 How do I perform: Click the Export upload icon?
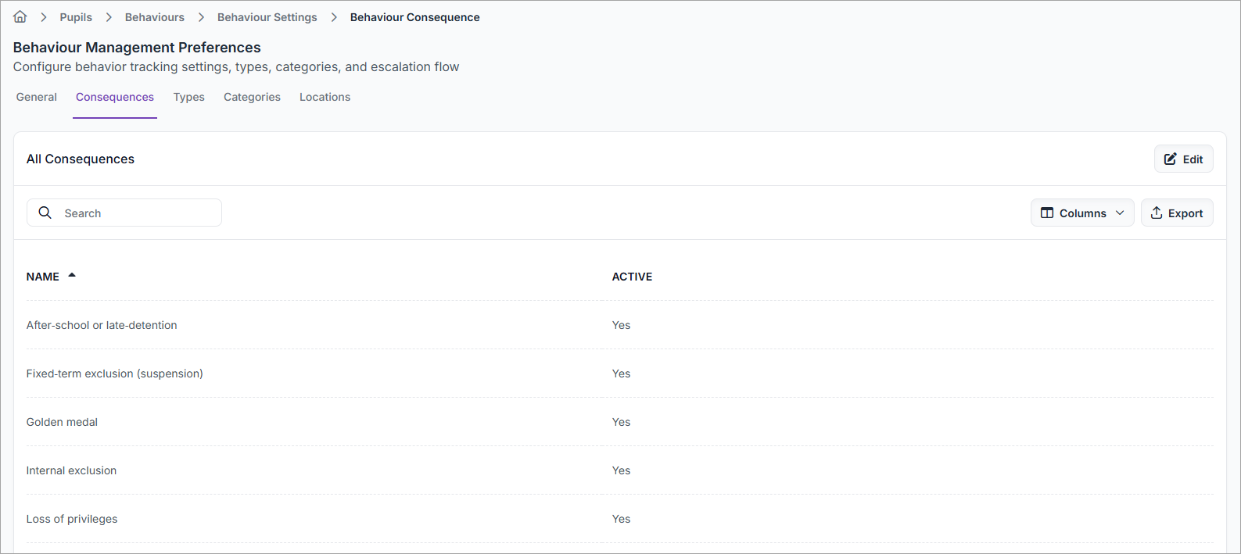tap(1157, 213)
